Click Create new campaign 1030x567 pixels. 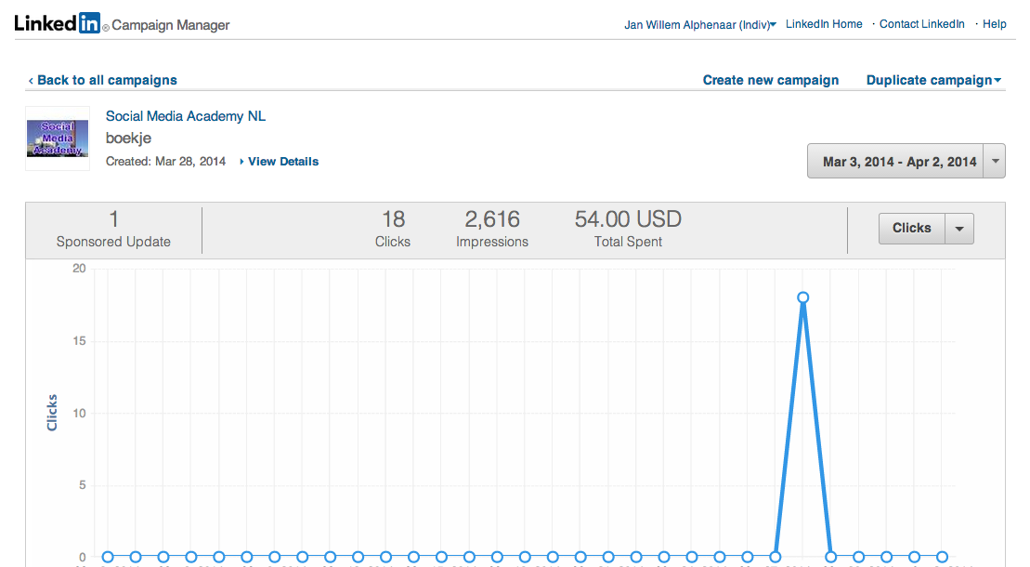(x=770, y=80)
